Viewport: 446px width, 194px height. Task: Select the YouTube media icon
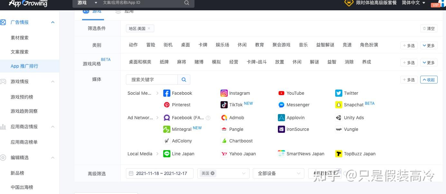pos(281,93)
